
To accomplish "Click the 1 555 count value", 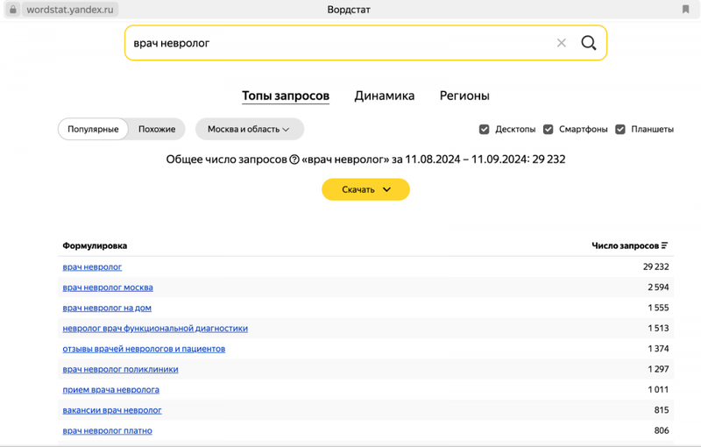I will 658,308.
